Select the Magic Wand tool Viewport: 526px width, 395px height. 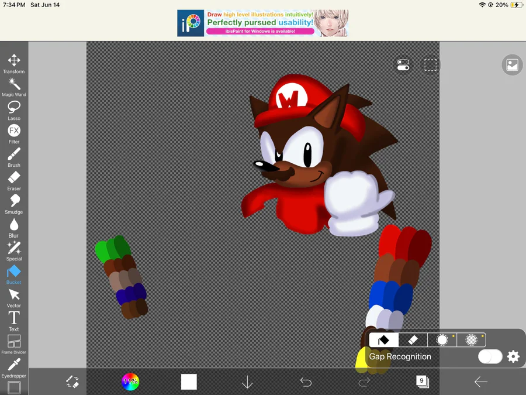[14, 87]
